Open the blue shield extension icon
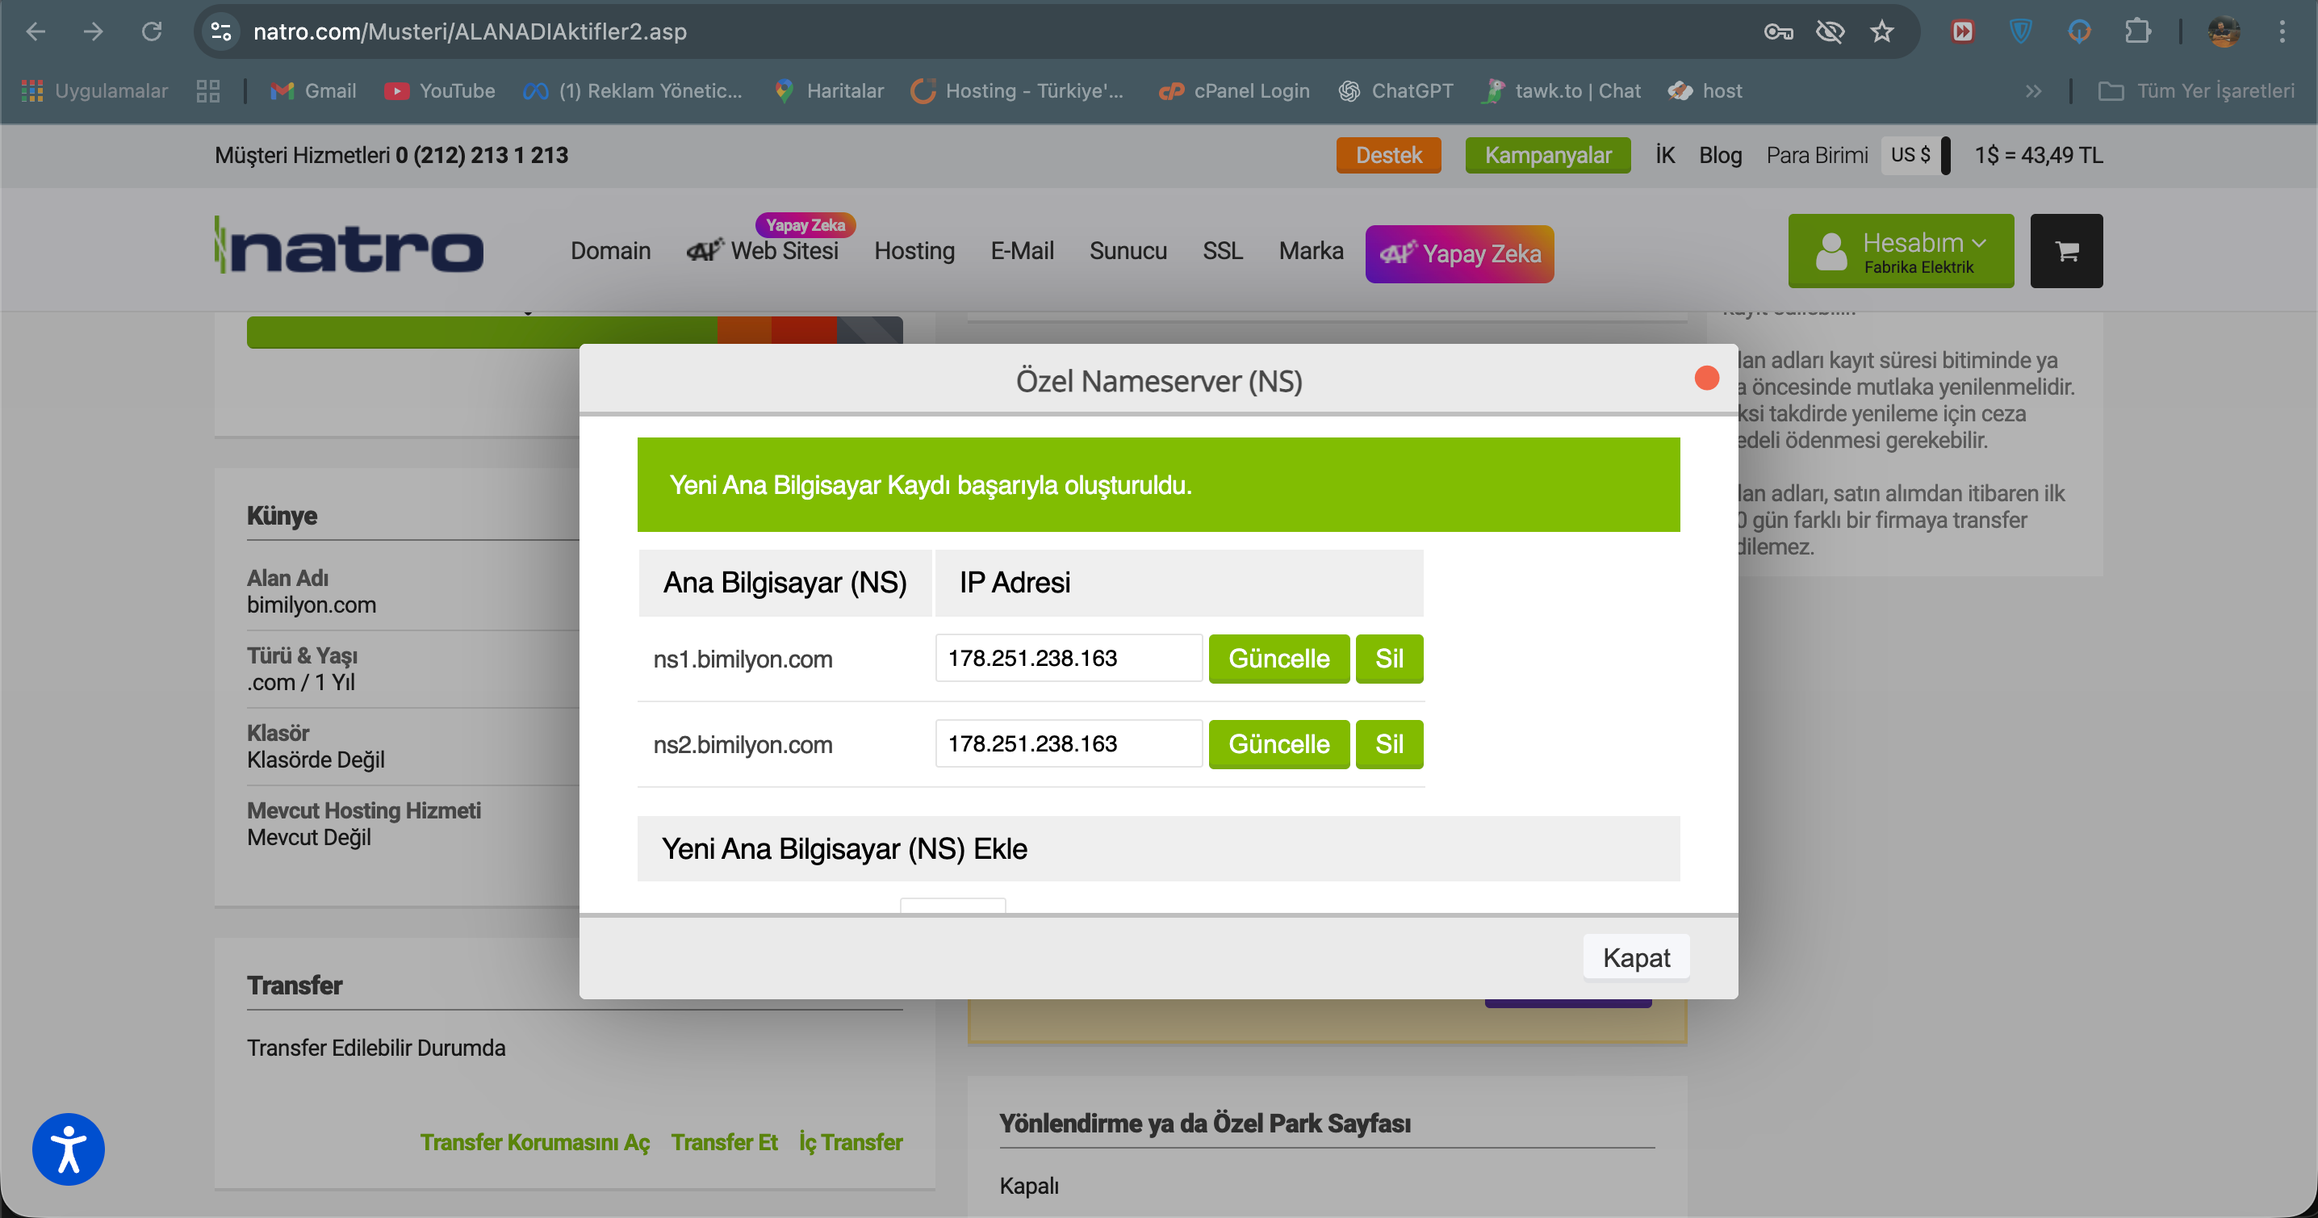Viewport: 2318px width, 1218px height. tap(2020, 32)
